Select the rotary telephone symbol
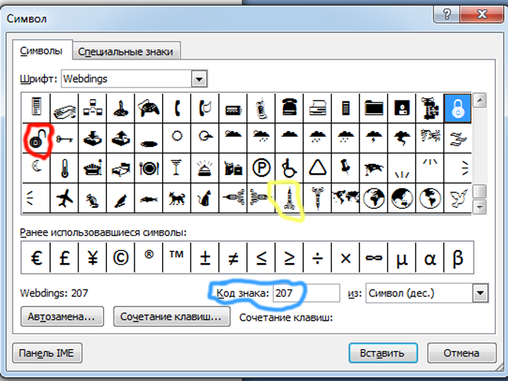Image resolution: width=508 pixels, height=381 pixels. (289, 108)
